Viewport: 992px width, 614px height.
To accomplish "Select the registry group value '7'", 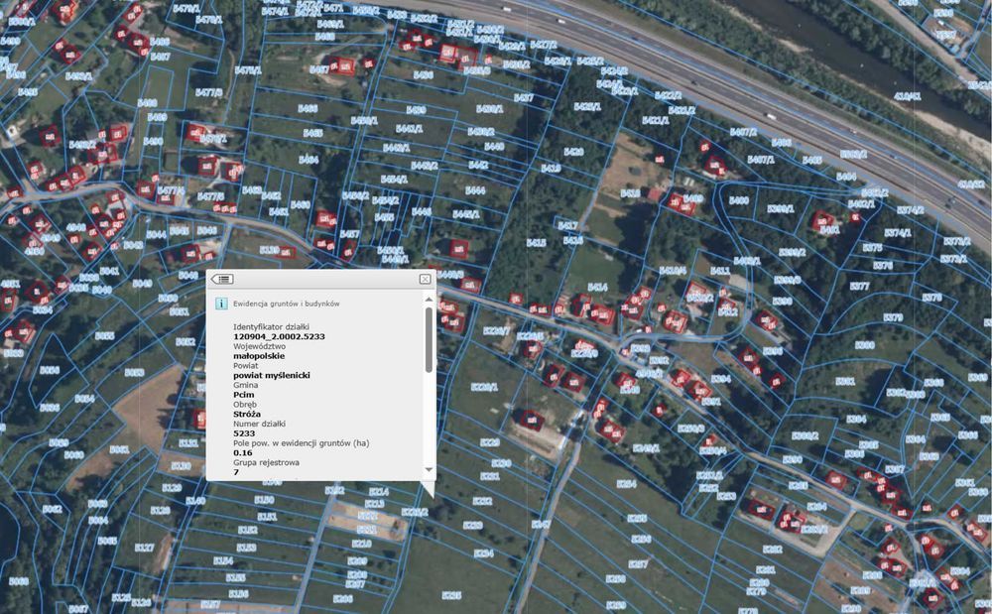I will tap(236, 472).
